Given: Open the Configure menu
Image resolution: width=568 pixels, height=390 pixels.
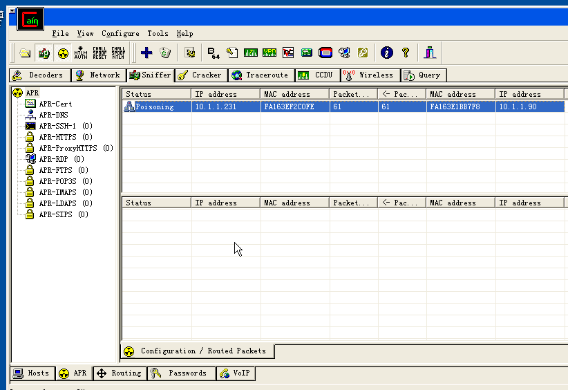Looking at the screenshot, I should (x=120, y=34).
